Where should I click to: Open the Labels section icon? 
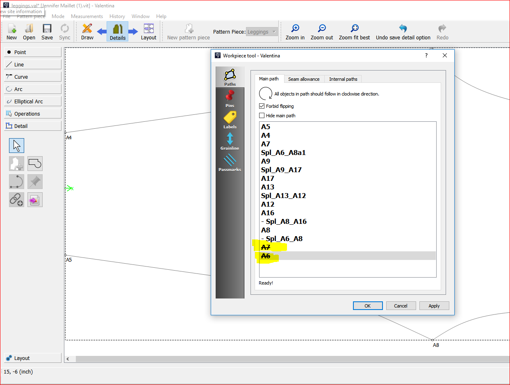pyautogui.click(x=230, y=118)
